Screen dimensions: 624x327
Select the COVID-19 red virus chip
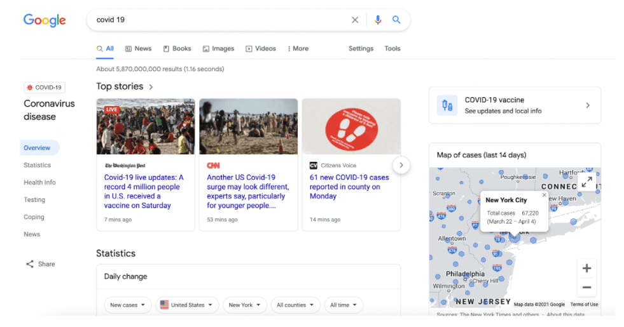[45, 88]
